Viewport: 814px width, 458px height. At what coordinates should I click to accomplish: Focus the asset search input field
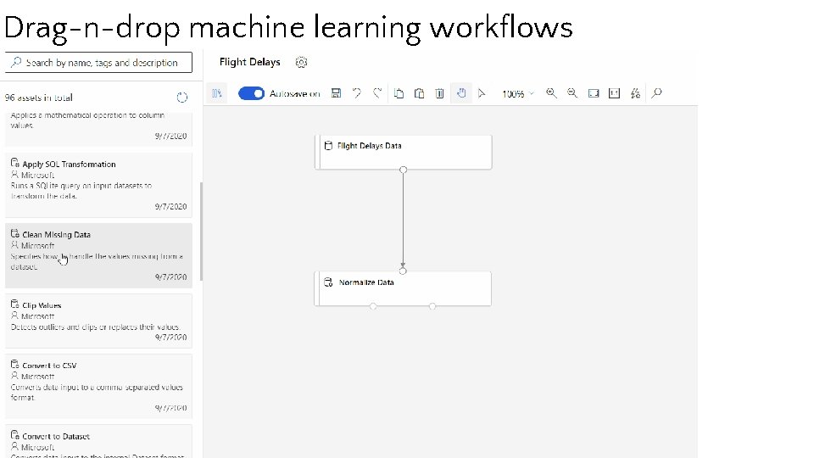[98, 62]
